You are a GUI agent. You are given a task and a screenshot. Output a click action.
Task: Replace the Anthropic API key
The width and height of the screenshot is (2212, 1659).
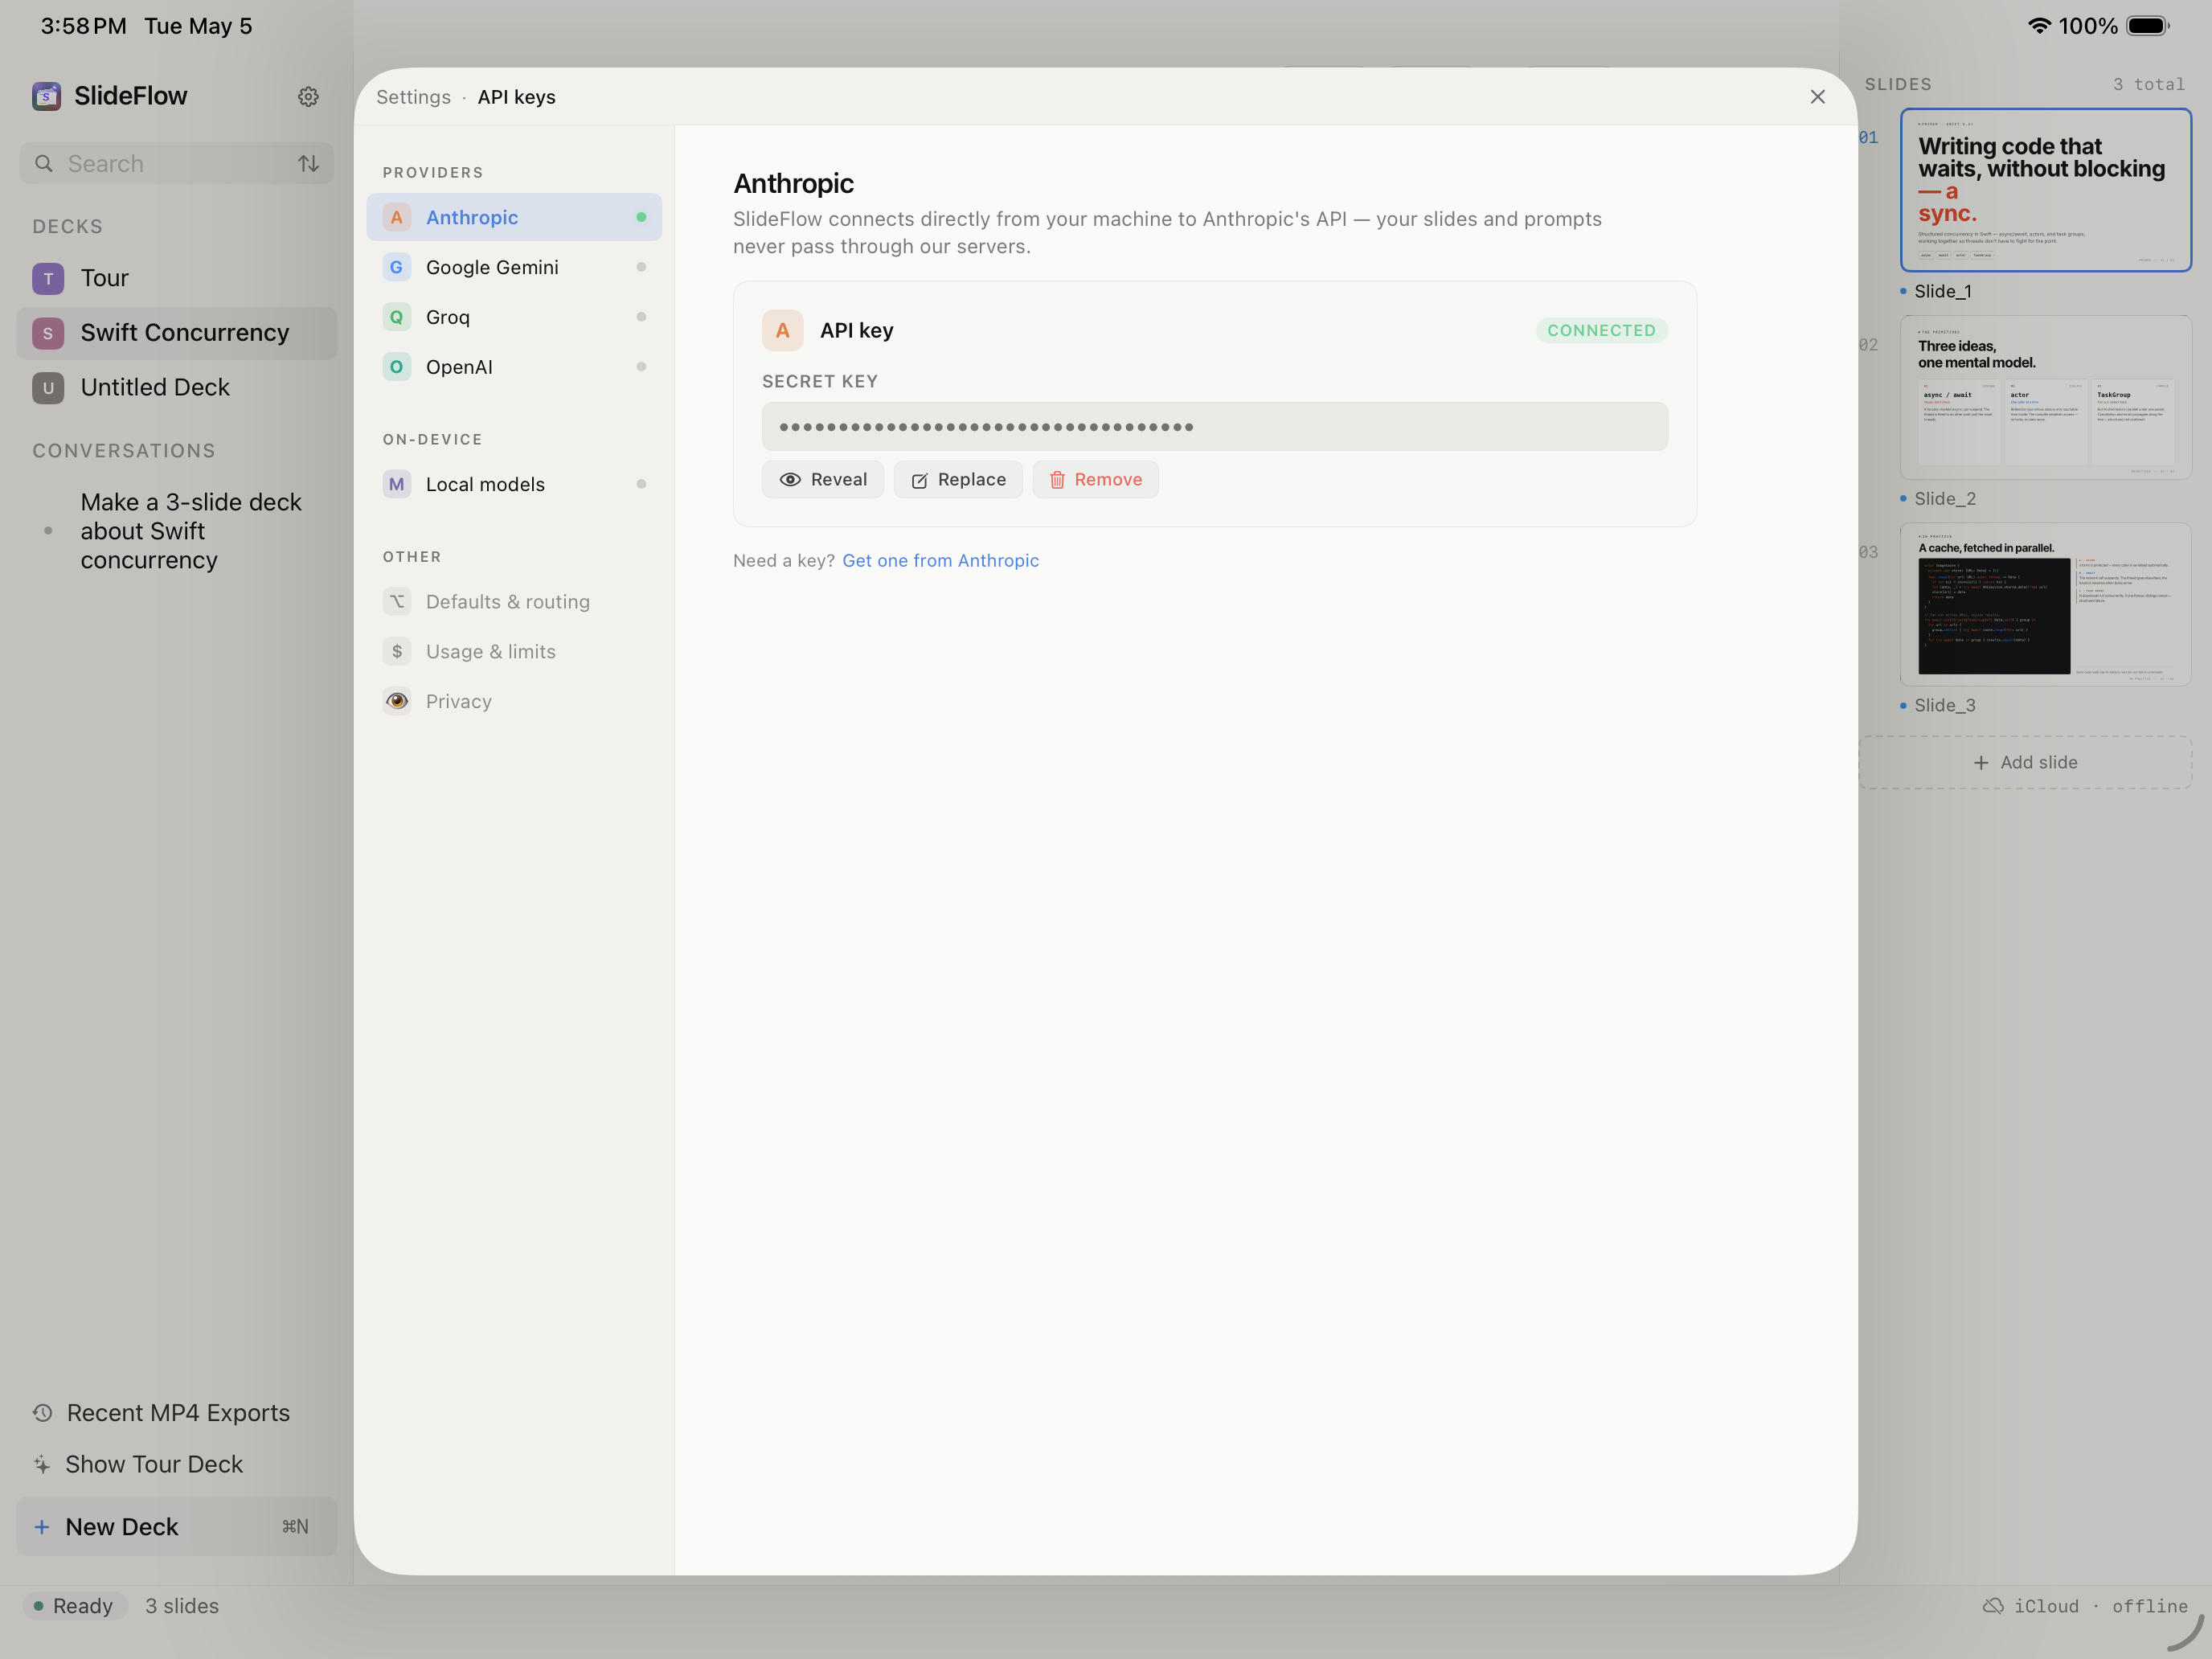click(x=958, y=479)
